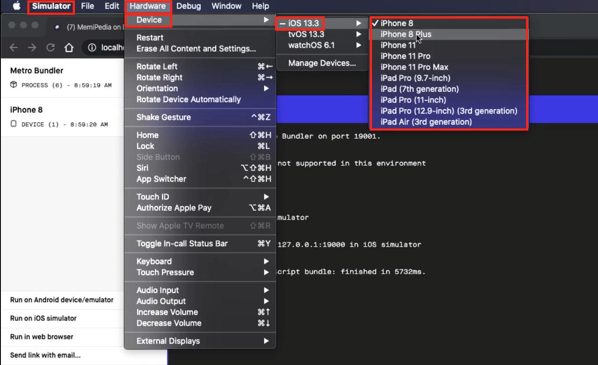Click the site info icon in address bar
The height and width of the screenshot is (365, 598).
tap(92, 48)
